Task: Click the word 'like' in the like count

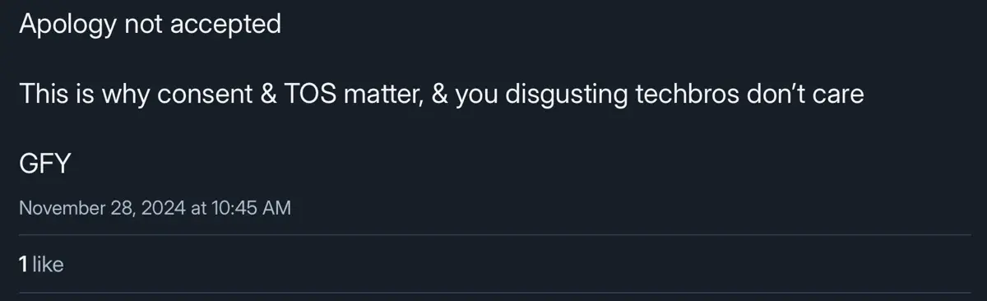Action: click(49, 265)
